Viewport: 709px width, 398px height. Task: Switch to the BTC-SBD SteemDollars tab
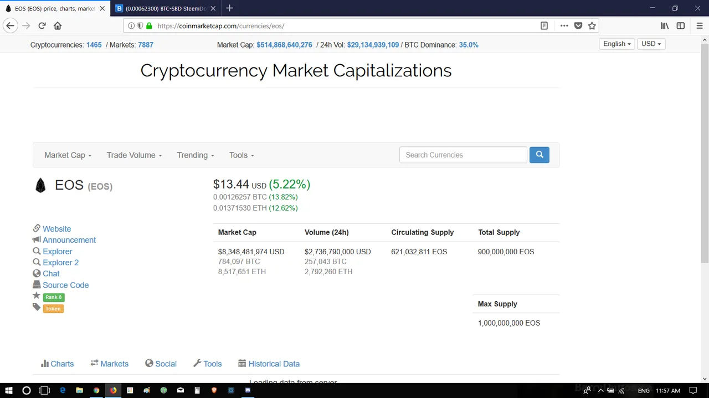[166, 8]
